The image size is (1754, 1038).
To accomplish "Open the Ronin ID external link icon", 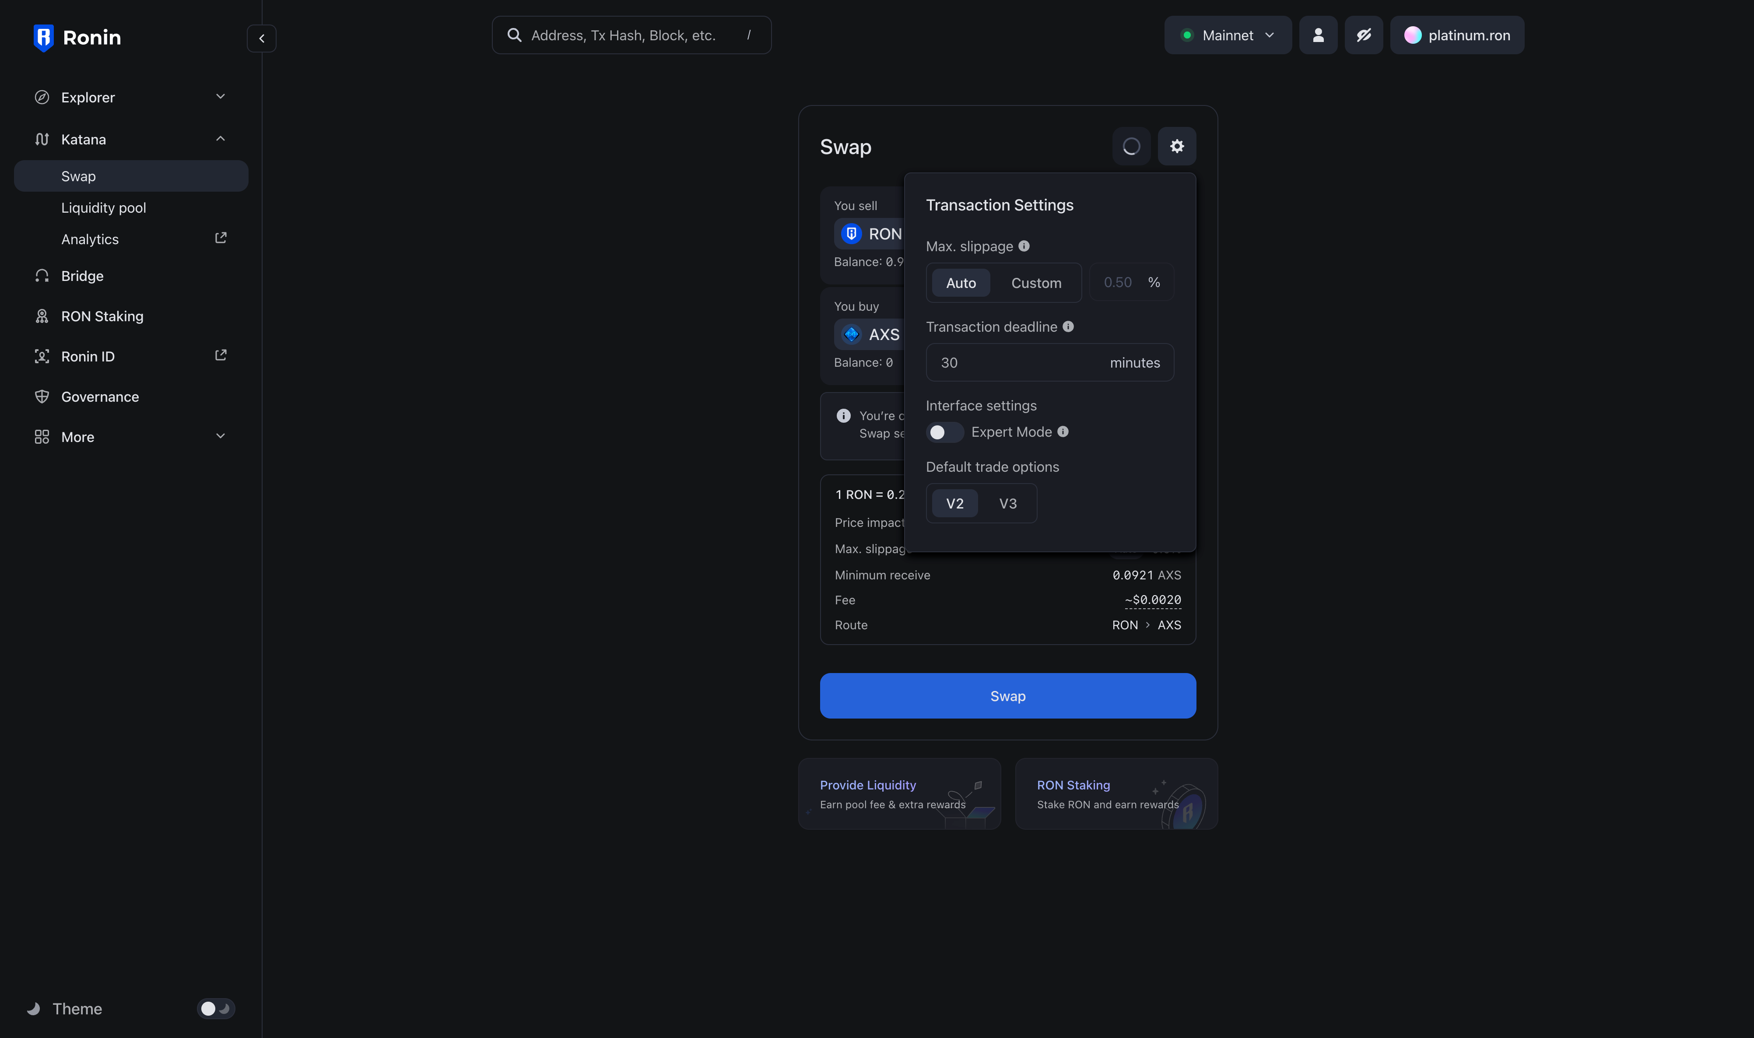I will click(x=220, y=355).
